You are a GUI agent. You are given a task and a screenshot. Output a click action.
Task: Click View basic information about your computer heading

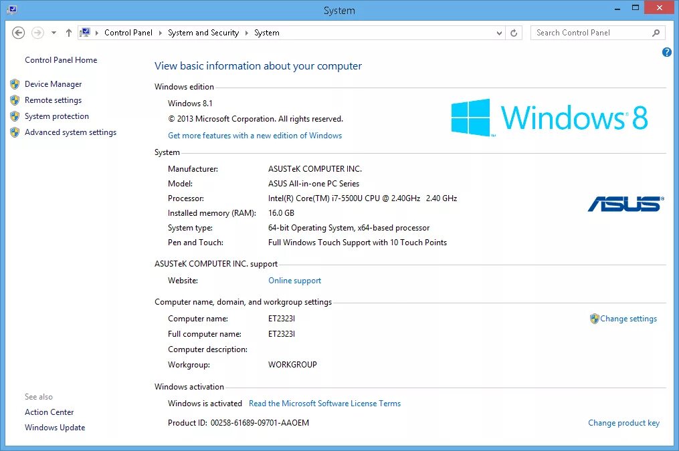258,65
